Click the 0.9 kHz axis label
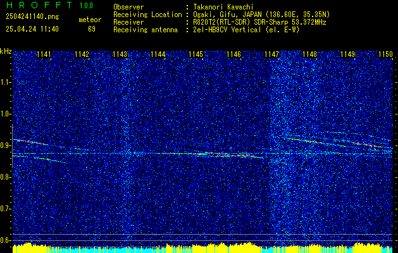The height and width of the screenshot is (253, 398). coord(5,145)
